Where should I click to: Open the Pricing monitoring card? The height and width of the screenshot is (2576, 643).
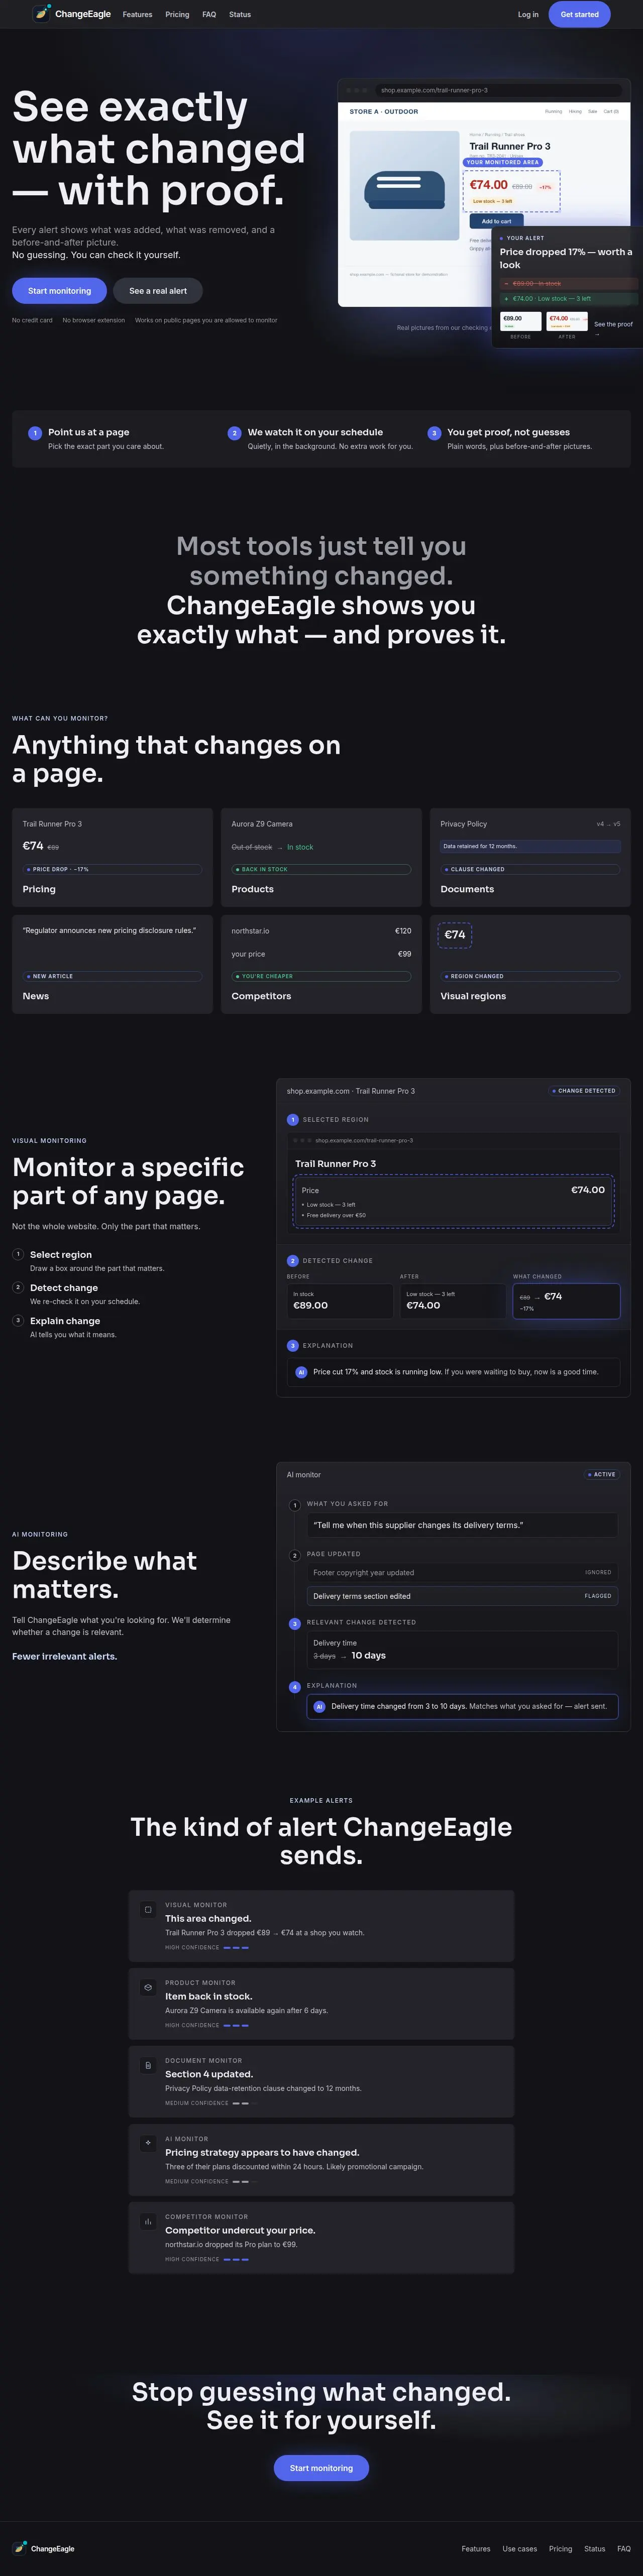[x=112, y=857]
